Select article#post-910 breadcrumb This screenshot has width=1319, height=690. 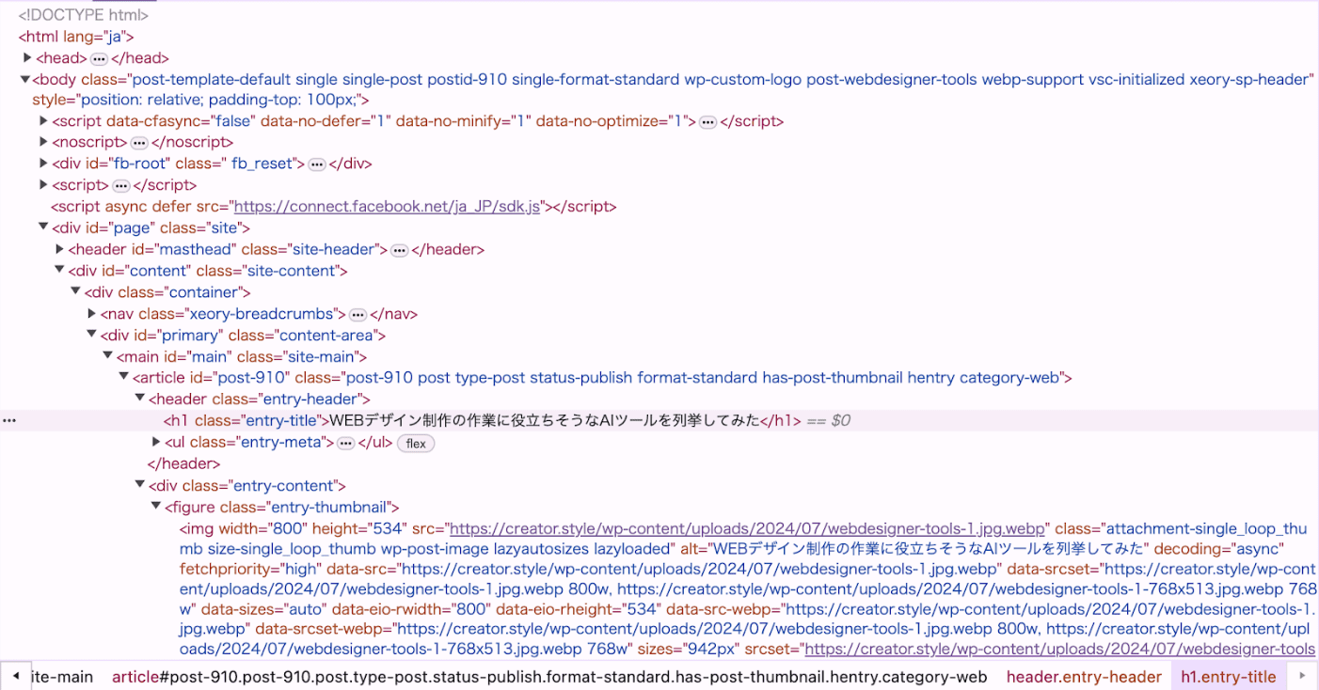click(549, 676)
